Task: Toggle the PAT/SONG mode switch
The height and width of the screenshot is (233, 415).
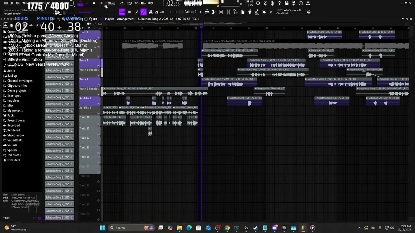Action: click(x=80, y=4)
